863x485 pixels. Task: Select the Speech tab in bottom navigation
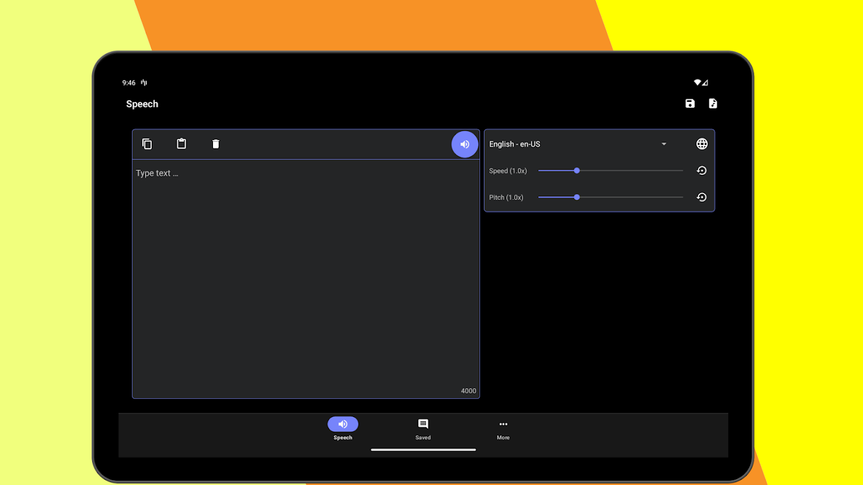tap(343, 429)
